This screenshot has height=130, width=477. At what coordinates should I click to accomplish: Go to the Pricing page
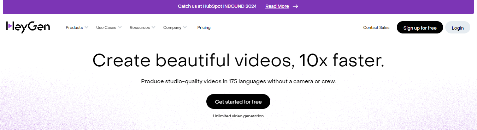pyautogui.click(x=204, y=27)
